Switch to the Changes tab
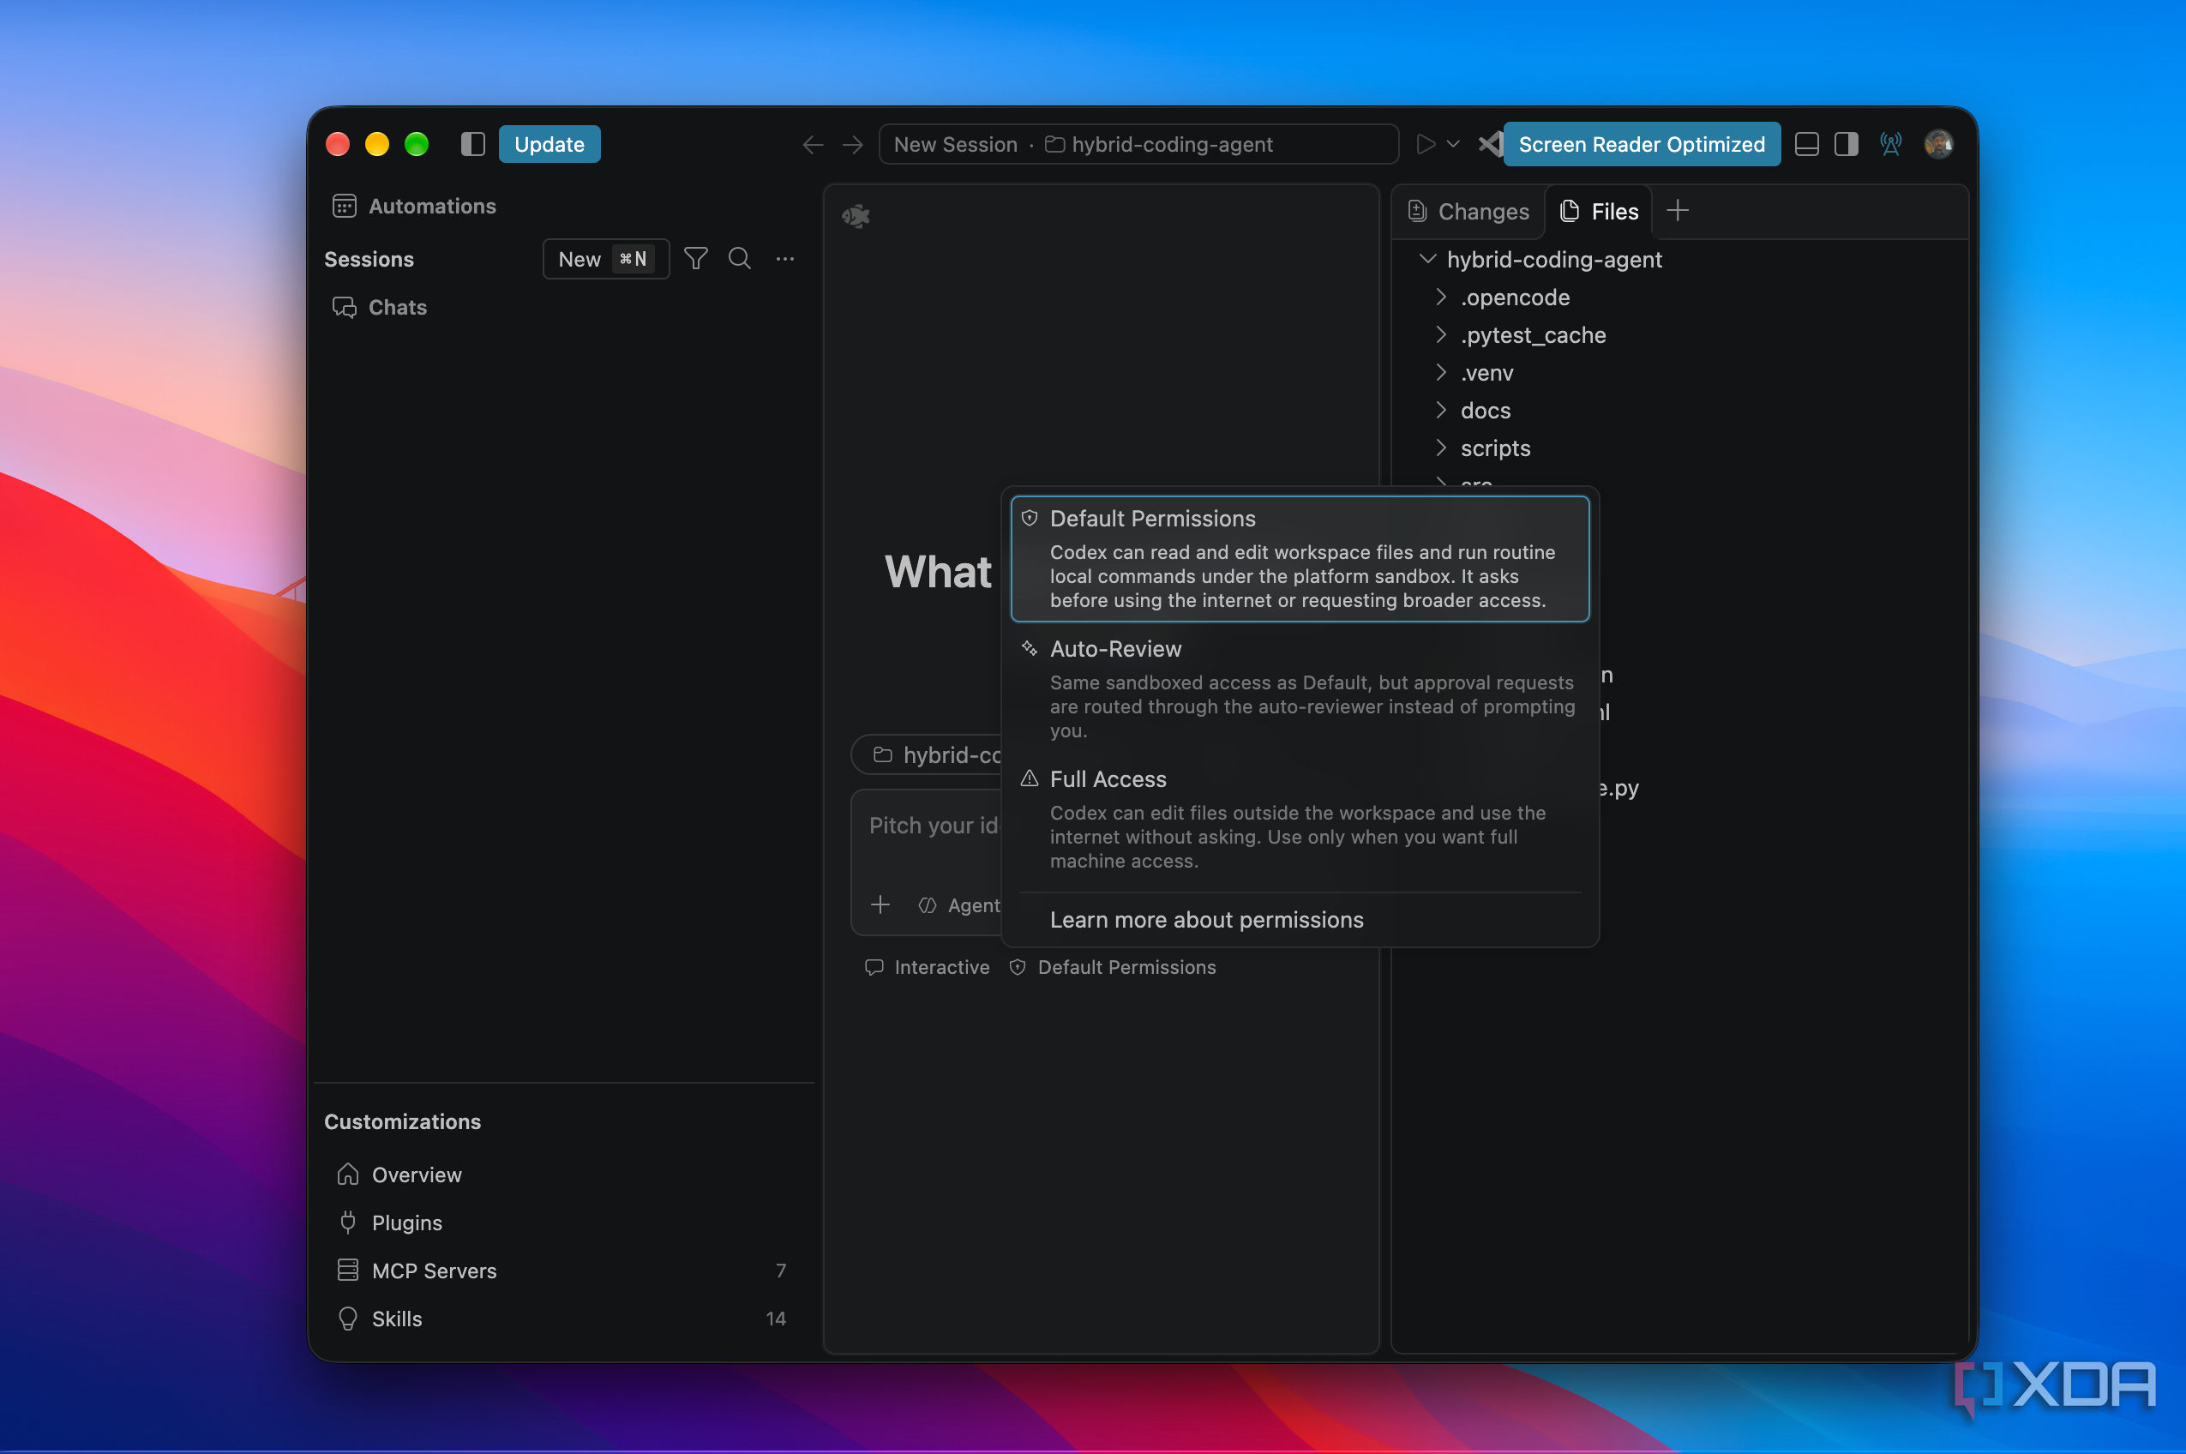 [1468, 212]
